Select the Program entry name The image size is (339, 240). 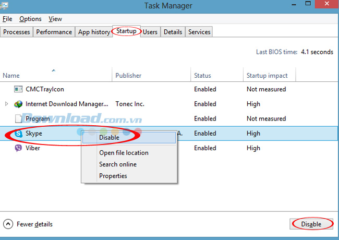coord(38,119)
